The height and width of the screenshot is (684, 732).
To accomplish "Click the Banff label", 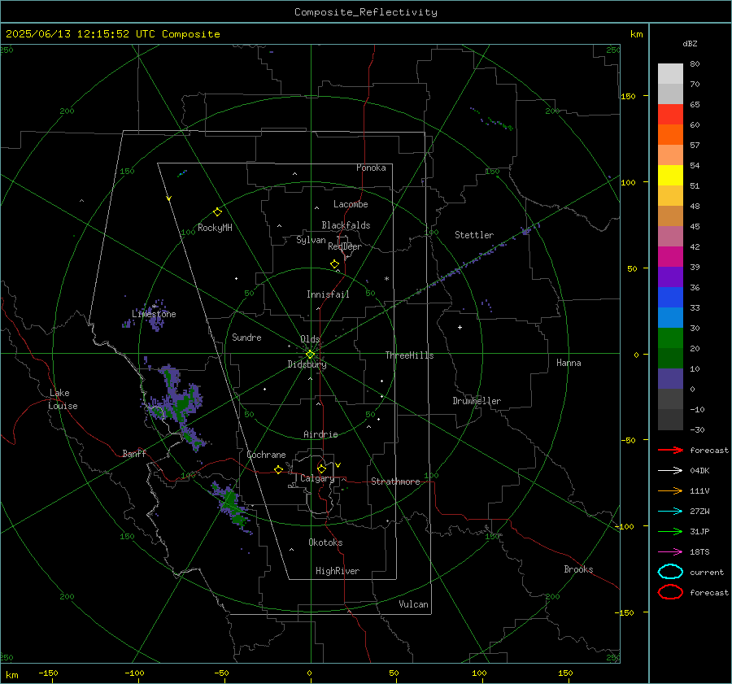I will point(134,453).
